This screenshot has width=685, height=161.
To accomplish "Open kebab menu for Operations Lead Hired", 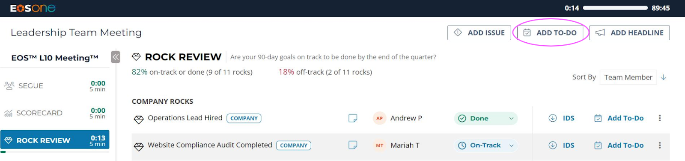I will [x=660, y=118].
